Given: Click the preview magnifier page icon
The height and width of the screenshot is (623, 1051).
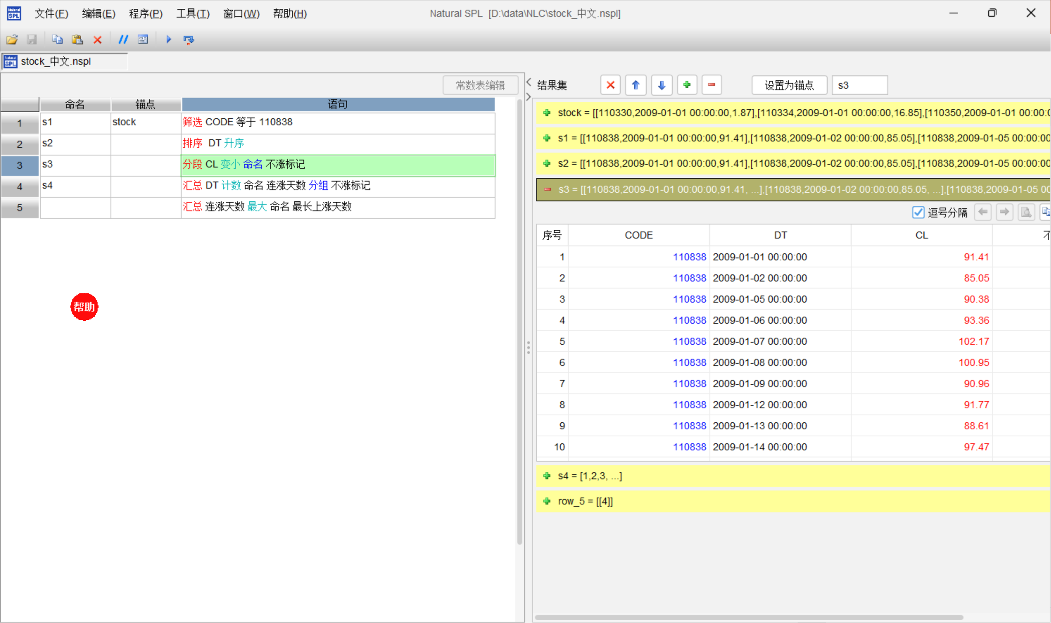Looking at the screenshot, I should (1026, 212).
